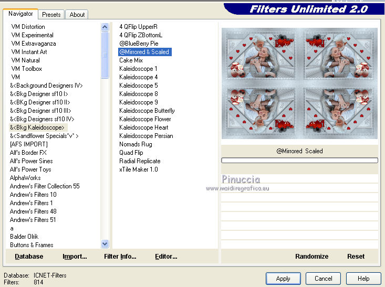Open the Database menu button

coord(29,257)
